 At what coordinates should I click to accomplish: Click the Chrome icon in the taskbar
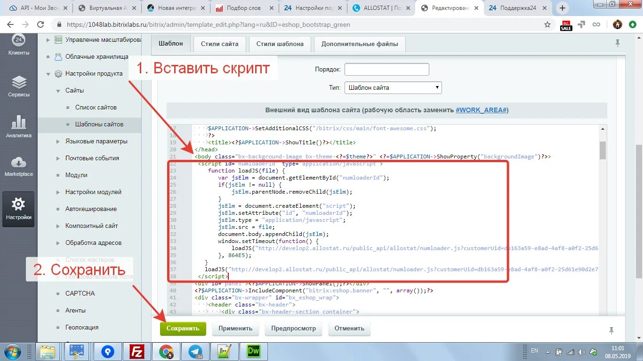(x=166, y=352)
